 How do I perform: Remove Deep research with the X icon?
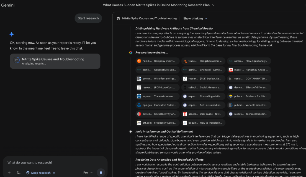54,173
